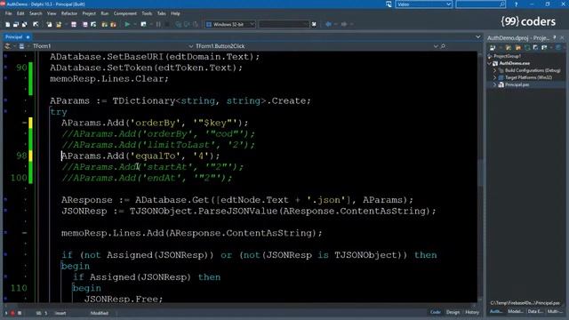
Task: Open the Refactor menu
Action: 69,13
